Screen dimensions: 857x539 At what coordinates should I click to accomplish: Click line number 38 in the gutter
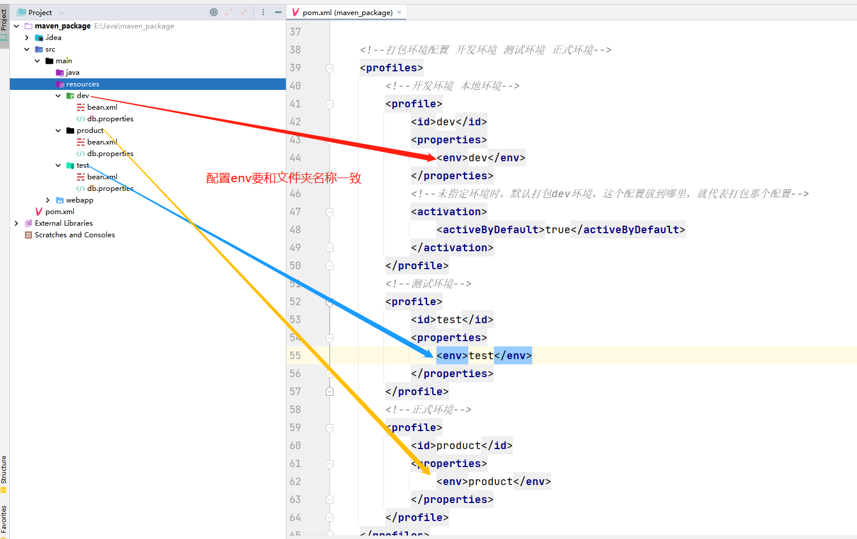pyautogui.click(x=296, y=50)
